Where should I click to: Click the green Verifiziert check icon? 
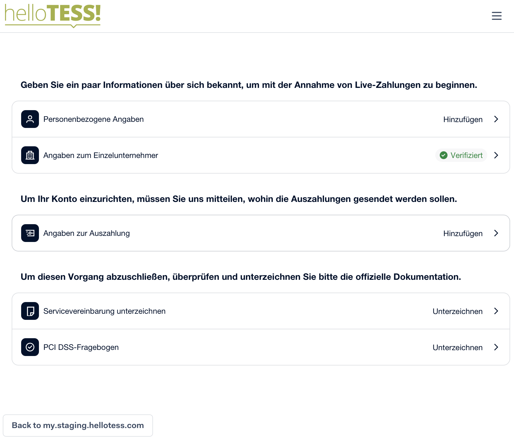click(x=444, y=155)
